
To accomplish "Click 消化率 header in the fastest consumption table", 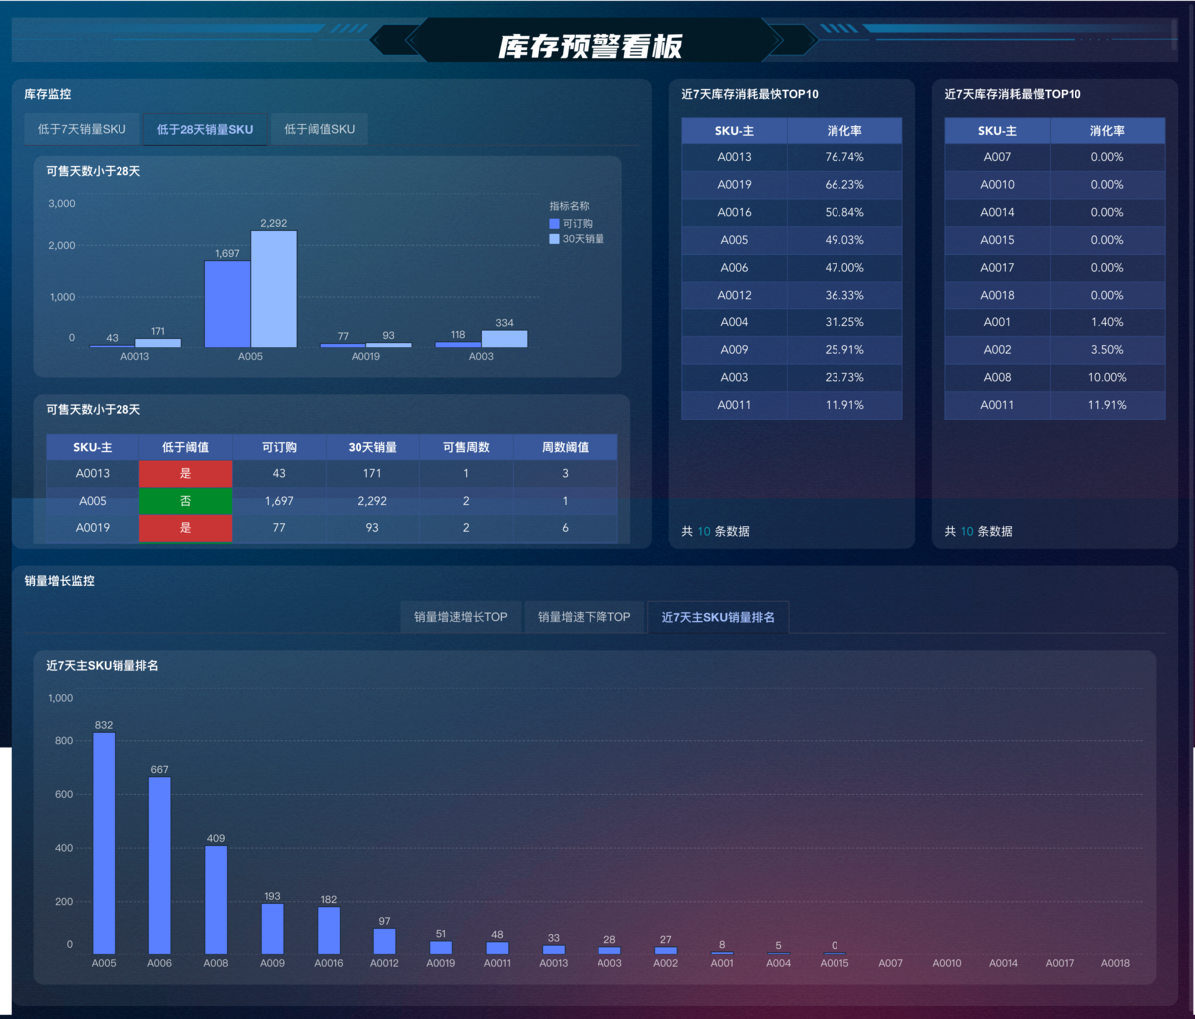I will tap(844, 131).
